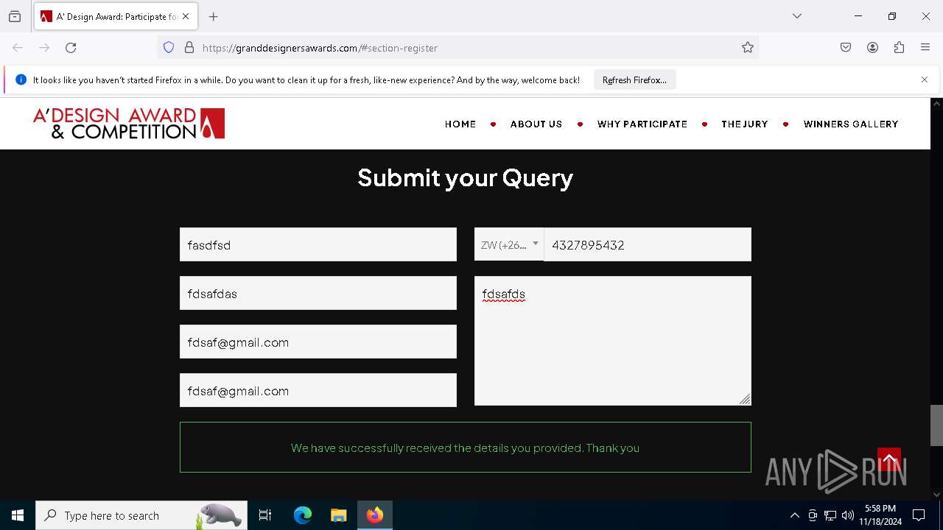Screen dimensions: 943x530
Task: Click the site security padlock icon
Action: pos(189,48)
